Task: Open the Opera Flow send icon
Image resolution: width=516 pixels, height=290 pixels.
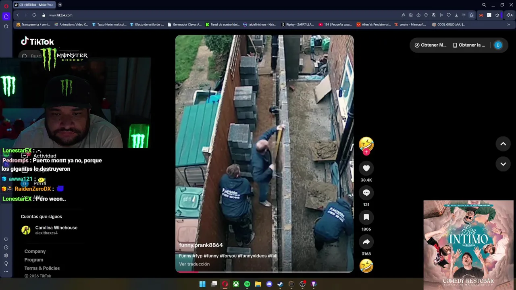Action: pyautogui.click(x=441, y=15)
